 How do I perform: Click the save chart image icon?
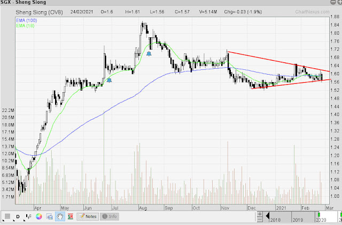pyautogui.click(x=50, y=216)
